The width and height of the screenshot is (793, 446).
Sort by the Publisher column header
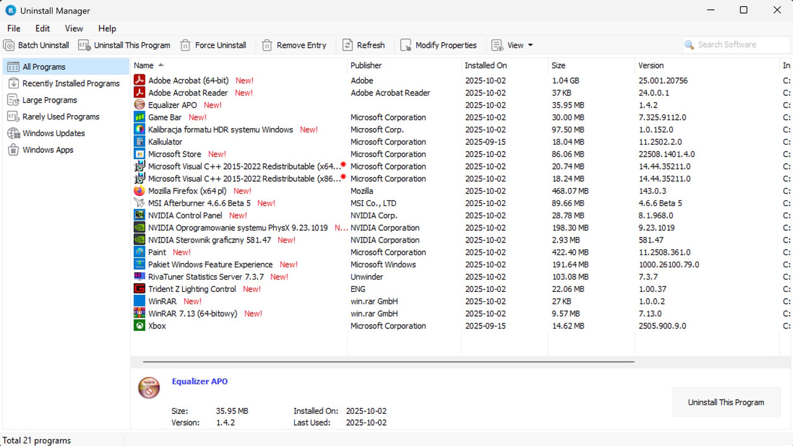pyautogui.click(x=404, y=65)
